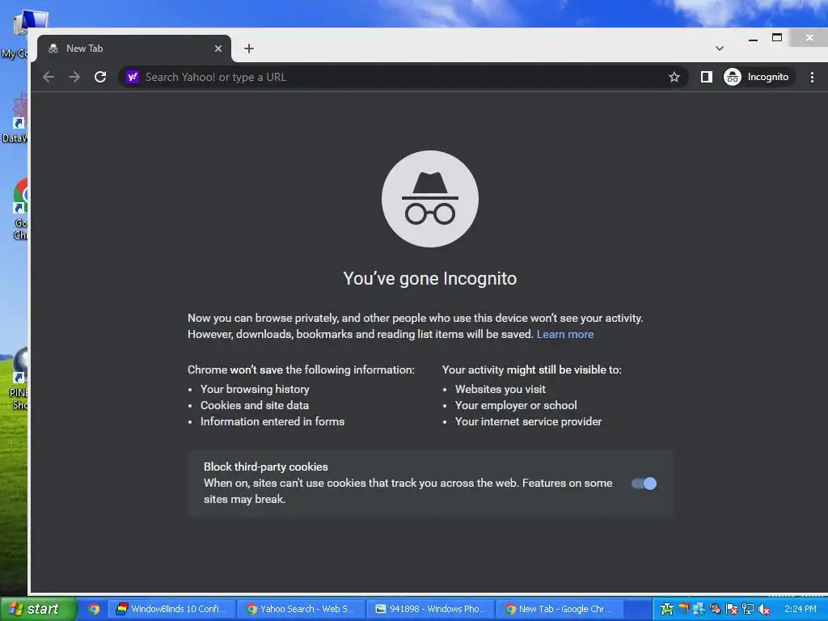Click the first system tray icon
828x621 pixels.
(x=667, y=610)
